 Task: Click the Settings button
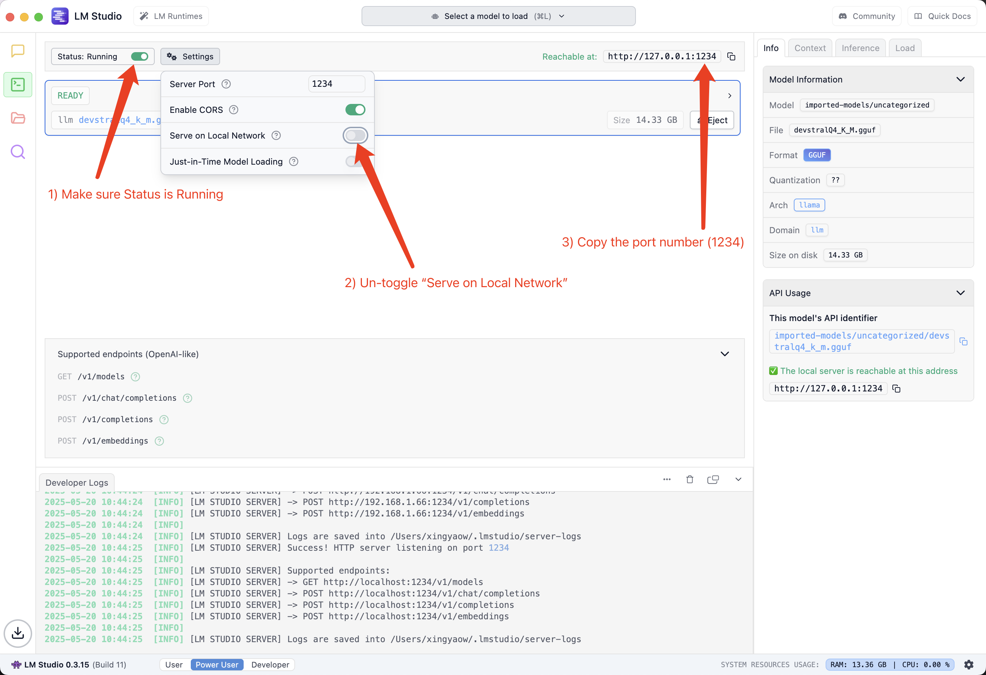pos(190,56)
